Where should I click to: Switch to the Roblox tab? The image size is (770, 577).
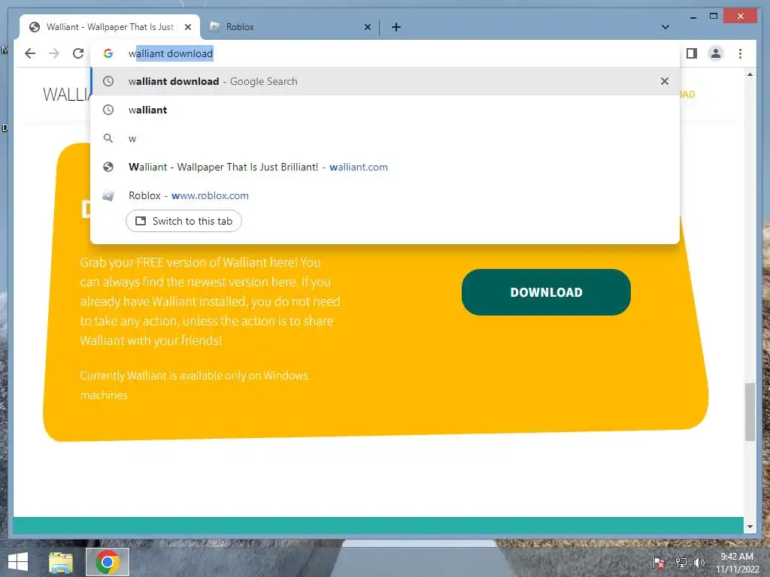click(x=290, y=27)
